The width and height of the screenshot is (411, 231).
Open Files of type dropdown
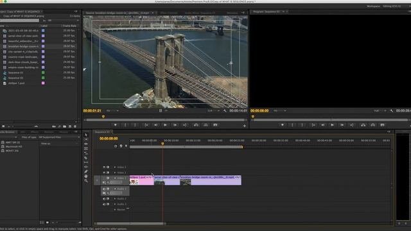pyautogui.click(x=59, y=137)
